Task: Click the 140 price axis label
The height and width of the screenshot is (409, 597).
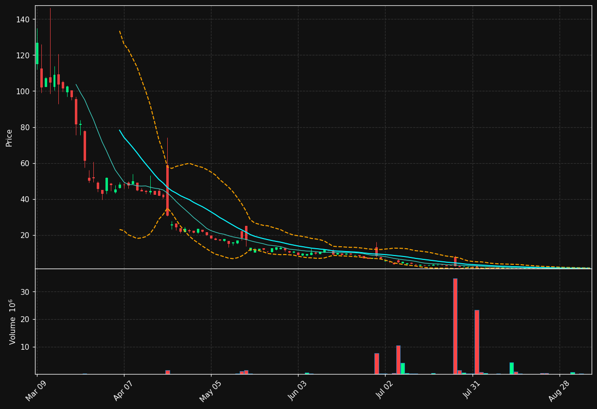Action: [23, 19]
